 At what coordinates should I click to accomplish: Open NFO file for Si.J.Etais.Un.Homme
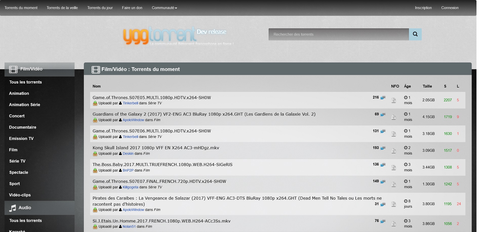point(394,224)
